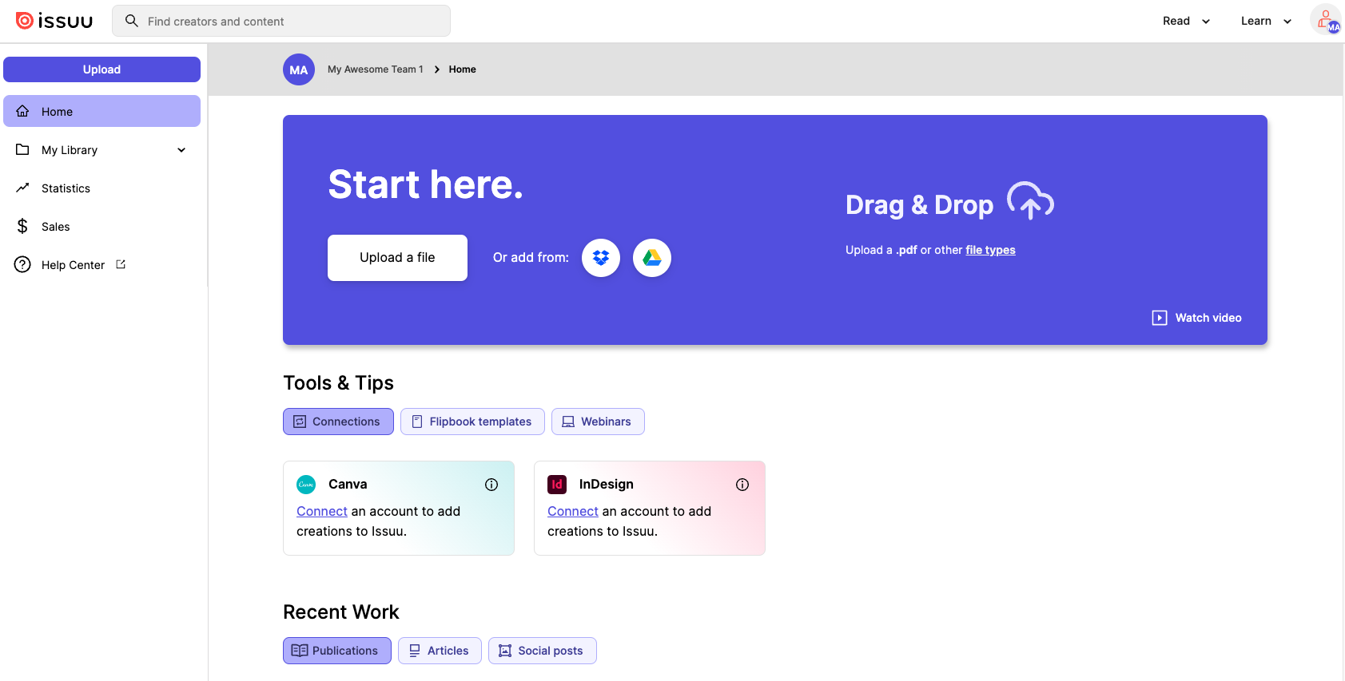Click the Help Center external link icon

coord(121,264)
